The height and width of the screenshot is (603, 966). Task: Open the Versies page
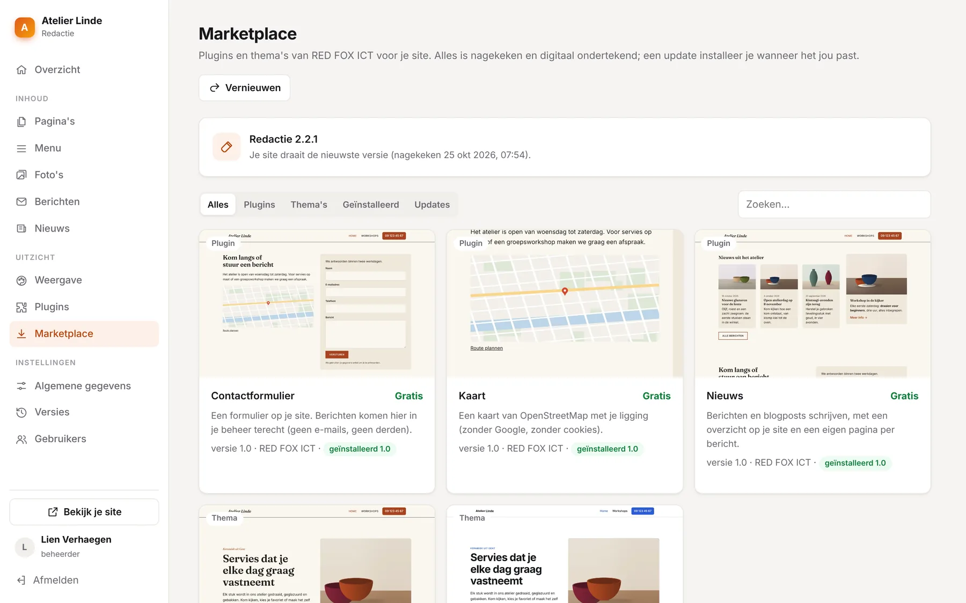(x=84, y=412)
